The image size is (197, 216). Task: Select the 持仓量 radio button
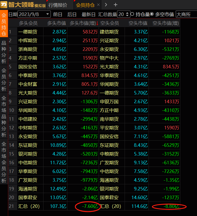click(x=133, y=14)
